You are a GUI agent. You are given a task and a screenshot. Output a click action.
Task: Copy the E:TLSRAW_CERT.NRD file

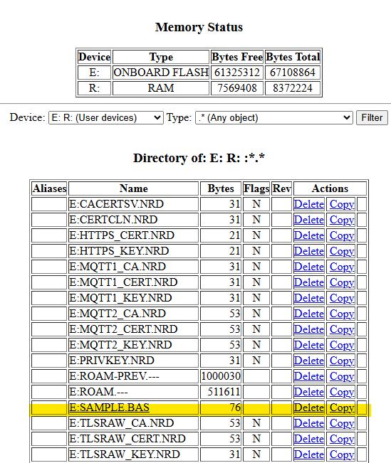(342, 439)
